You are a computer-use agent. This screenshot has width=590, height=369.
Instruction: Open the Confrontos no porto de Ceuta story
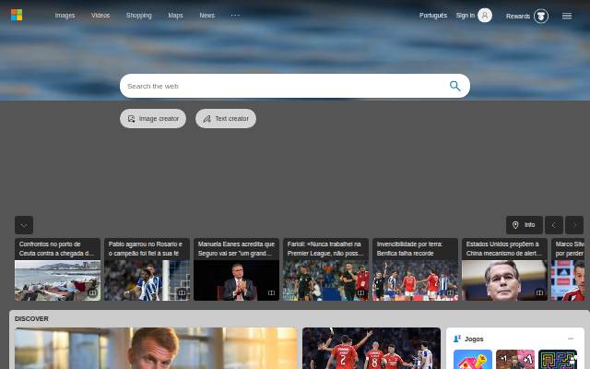point(57,269)
